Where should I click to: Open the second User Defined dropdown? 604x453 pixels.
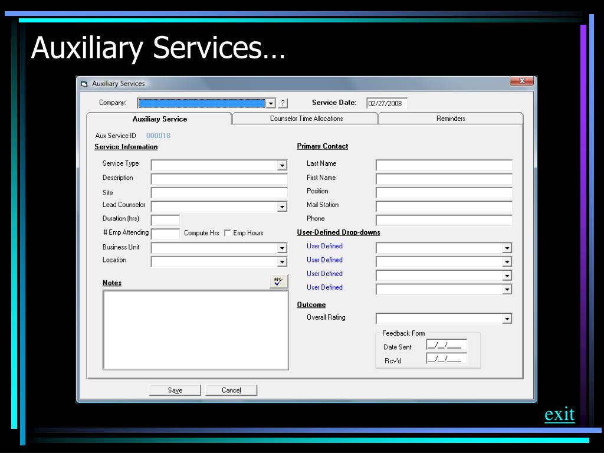pos(507,262)
